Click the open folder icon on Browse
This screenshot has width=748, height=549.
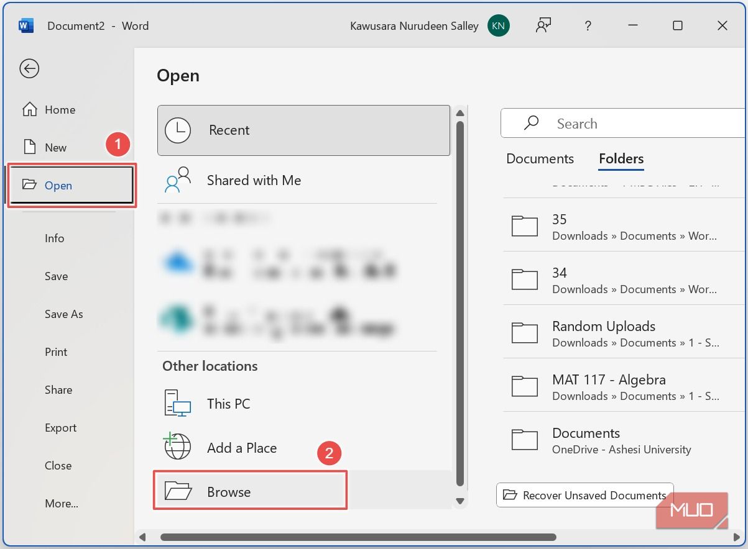(178, 491)
